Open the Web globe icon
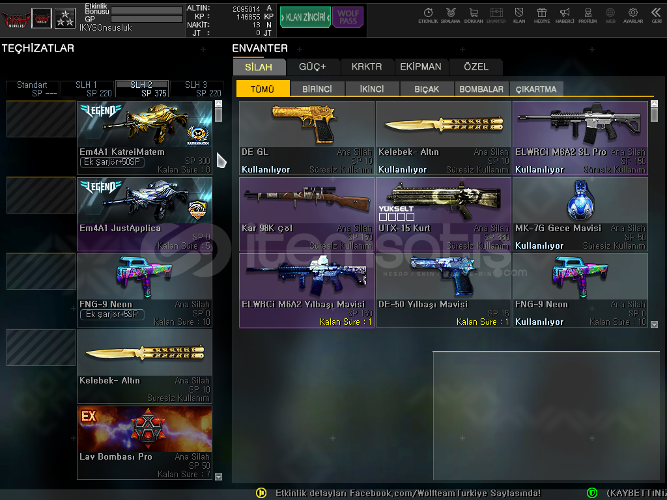The height and width of the screenshot is (500, 667). (610, 16)
